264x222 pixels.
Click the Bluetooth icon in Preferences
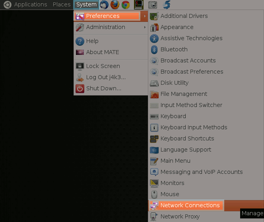pos(154,49)
